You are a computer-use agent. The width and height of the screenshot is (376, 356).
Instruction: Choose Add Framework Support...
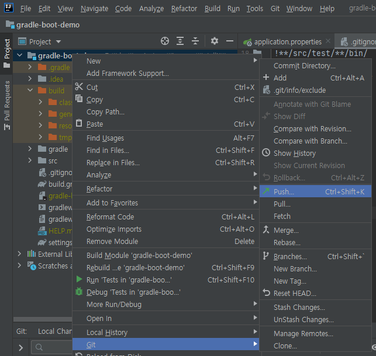coord(165,73)
